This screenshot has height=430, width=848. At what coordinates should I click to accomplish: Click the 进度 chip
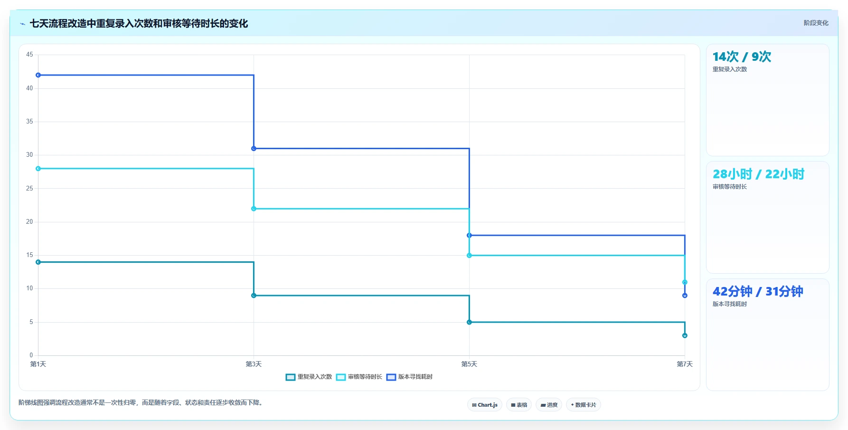click(x=549, y=405)
